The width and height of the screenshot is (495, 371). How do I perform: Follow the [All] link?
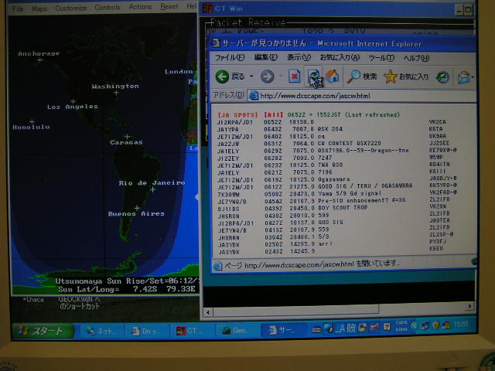273,115
